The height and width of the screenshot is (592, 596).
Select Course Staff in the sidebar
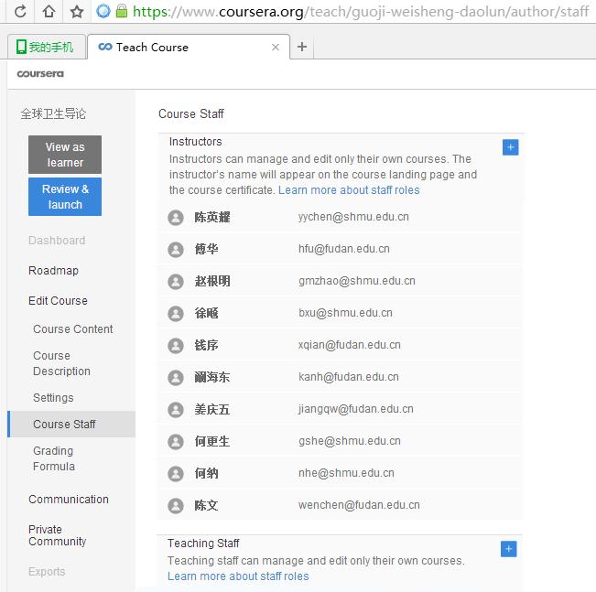click(71, 424)
